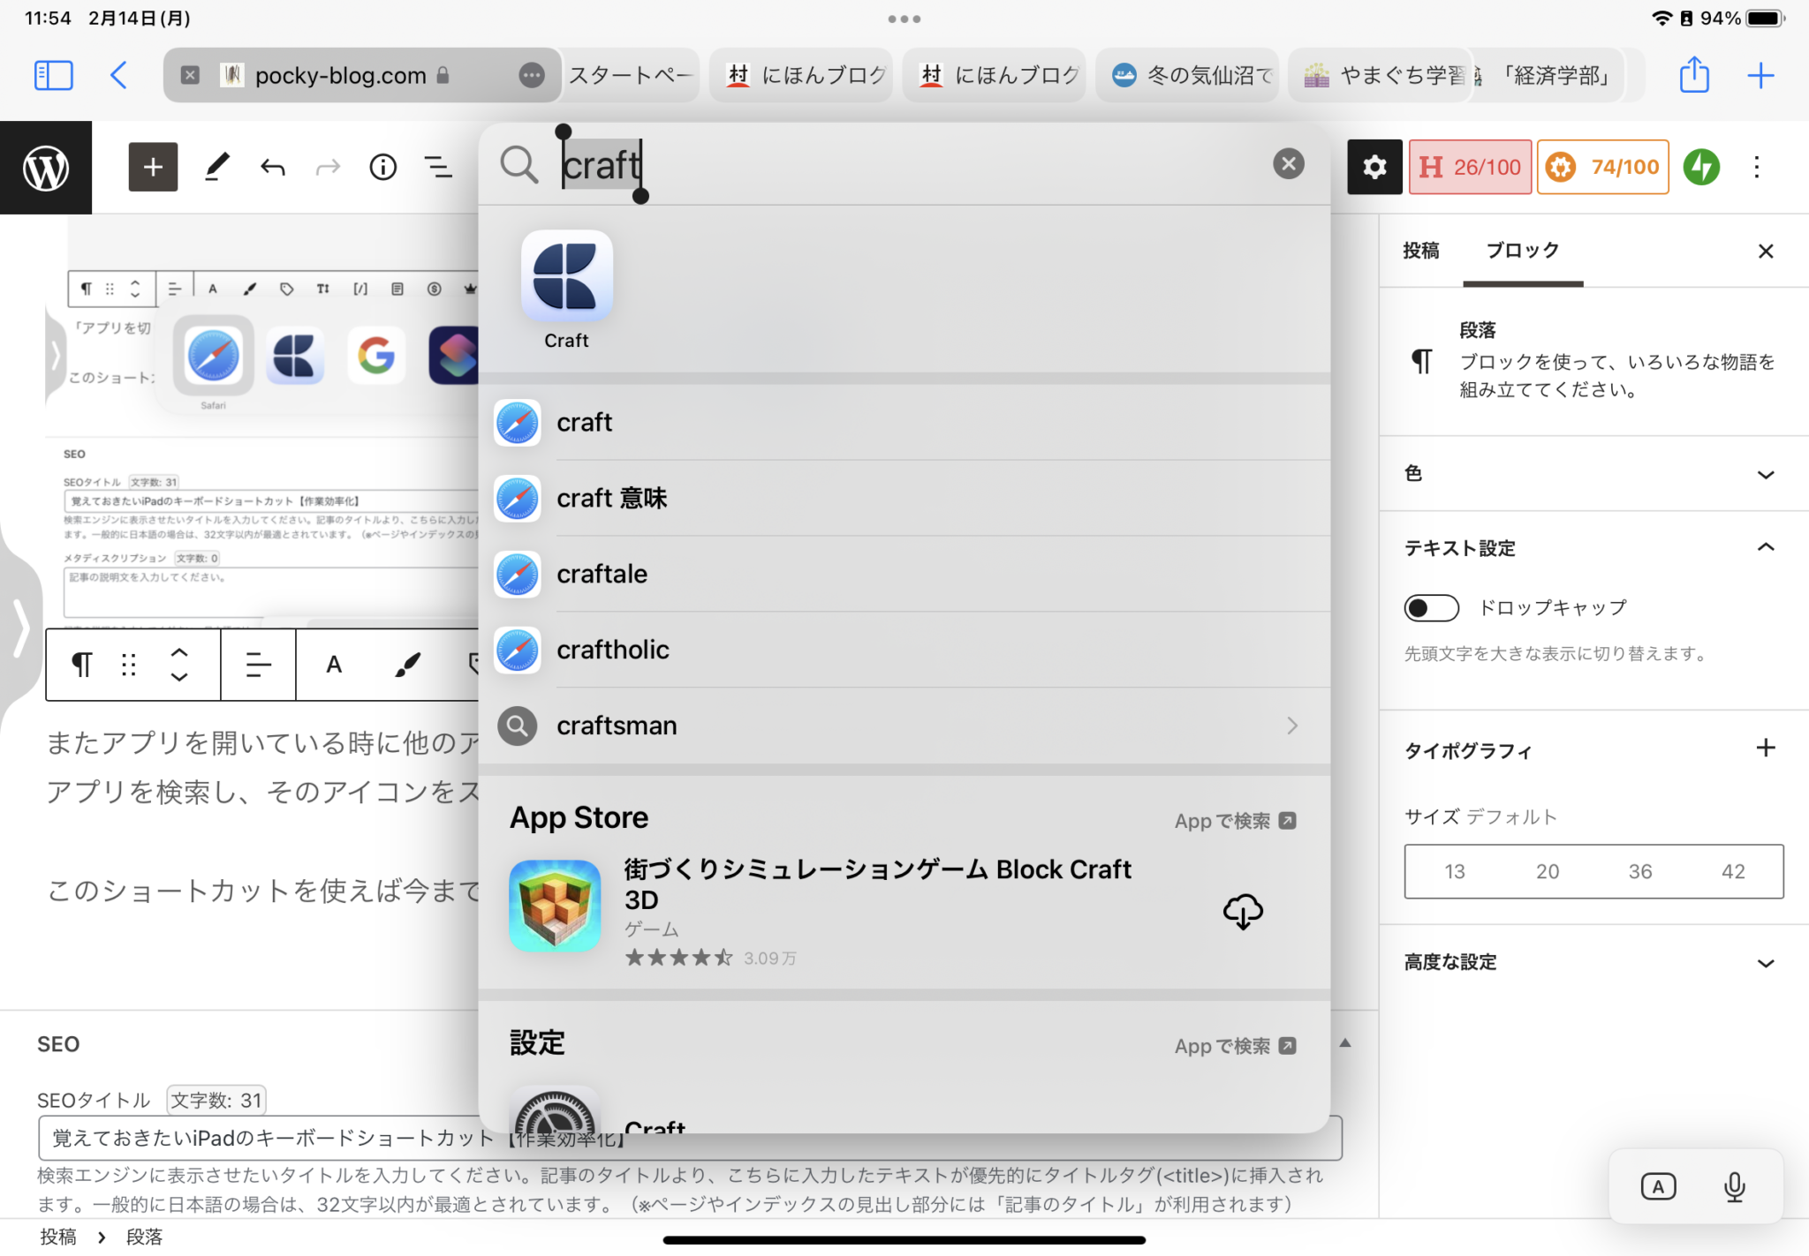The height and width of the screenshot is (1256, 1809).
Task: Open the スタートページ tab
Action: coord(631,75)
